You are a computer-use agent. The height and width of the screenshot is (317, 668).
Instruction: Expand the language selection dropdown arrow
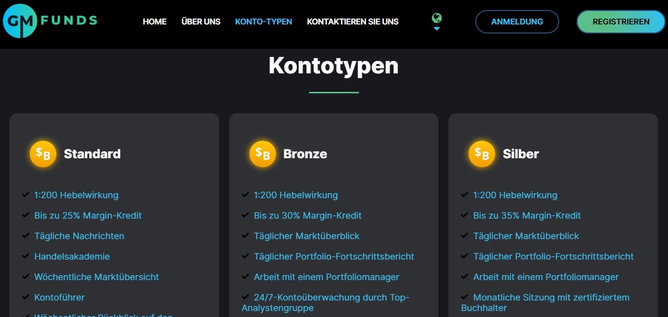tap(437, 28)
